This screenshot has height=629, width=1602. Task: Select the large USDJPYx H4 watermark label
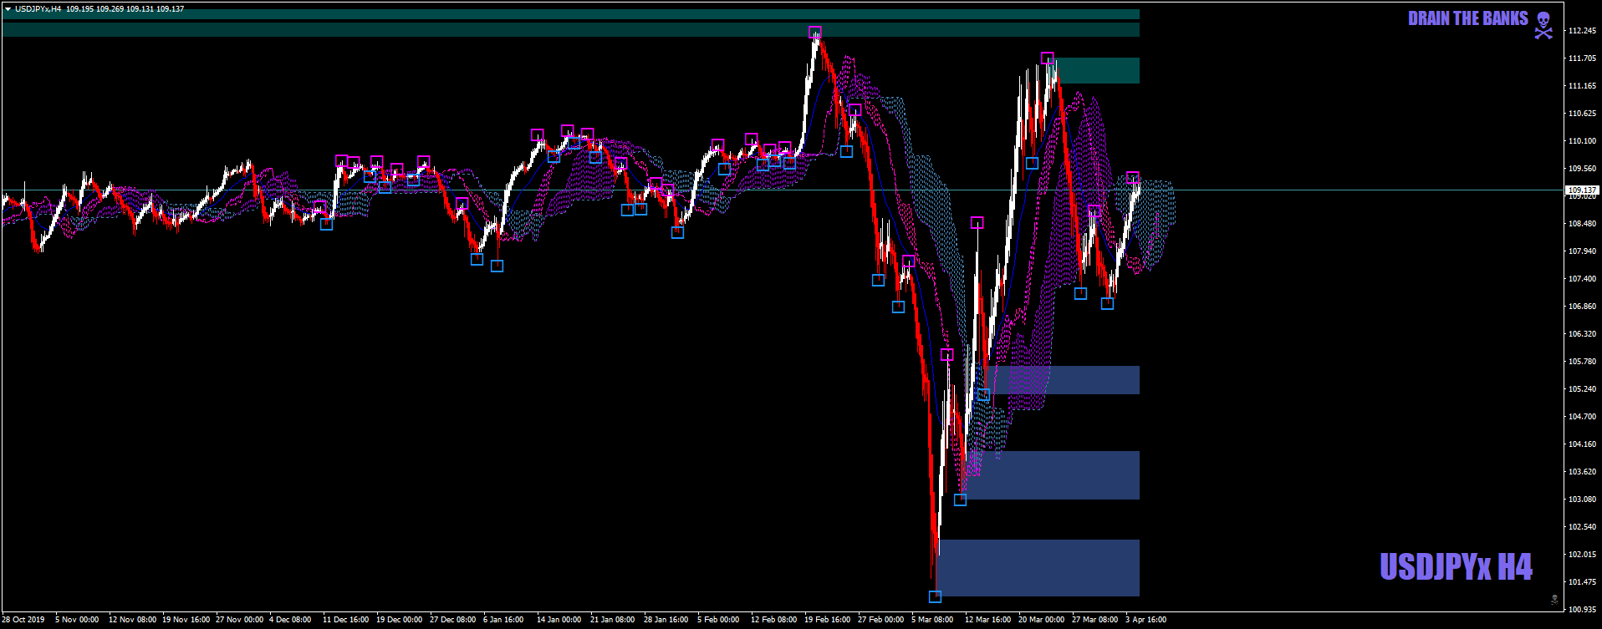click(x=1456, y=566)
